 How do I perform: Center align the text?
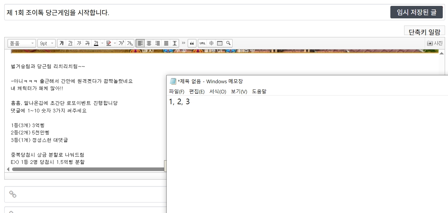(149, 43)
